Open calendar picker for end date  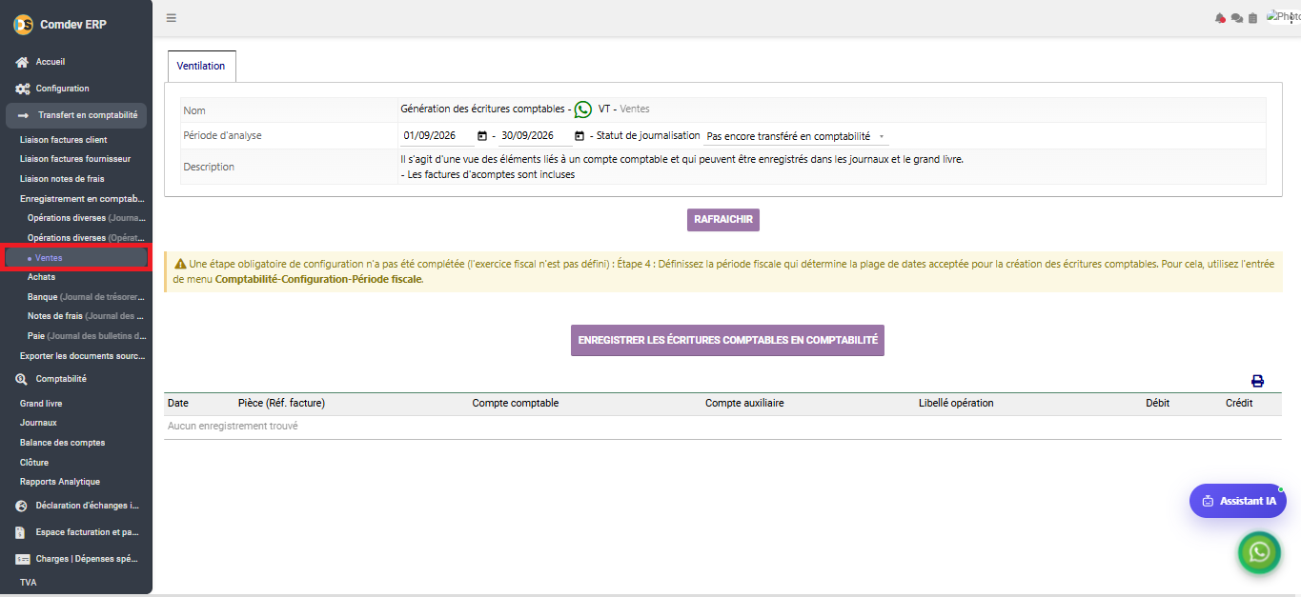(579, 136)
